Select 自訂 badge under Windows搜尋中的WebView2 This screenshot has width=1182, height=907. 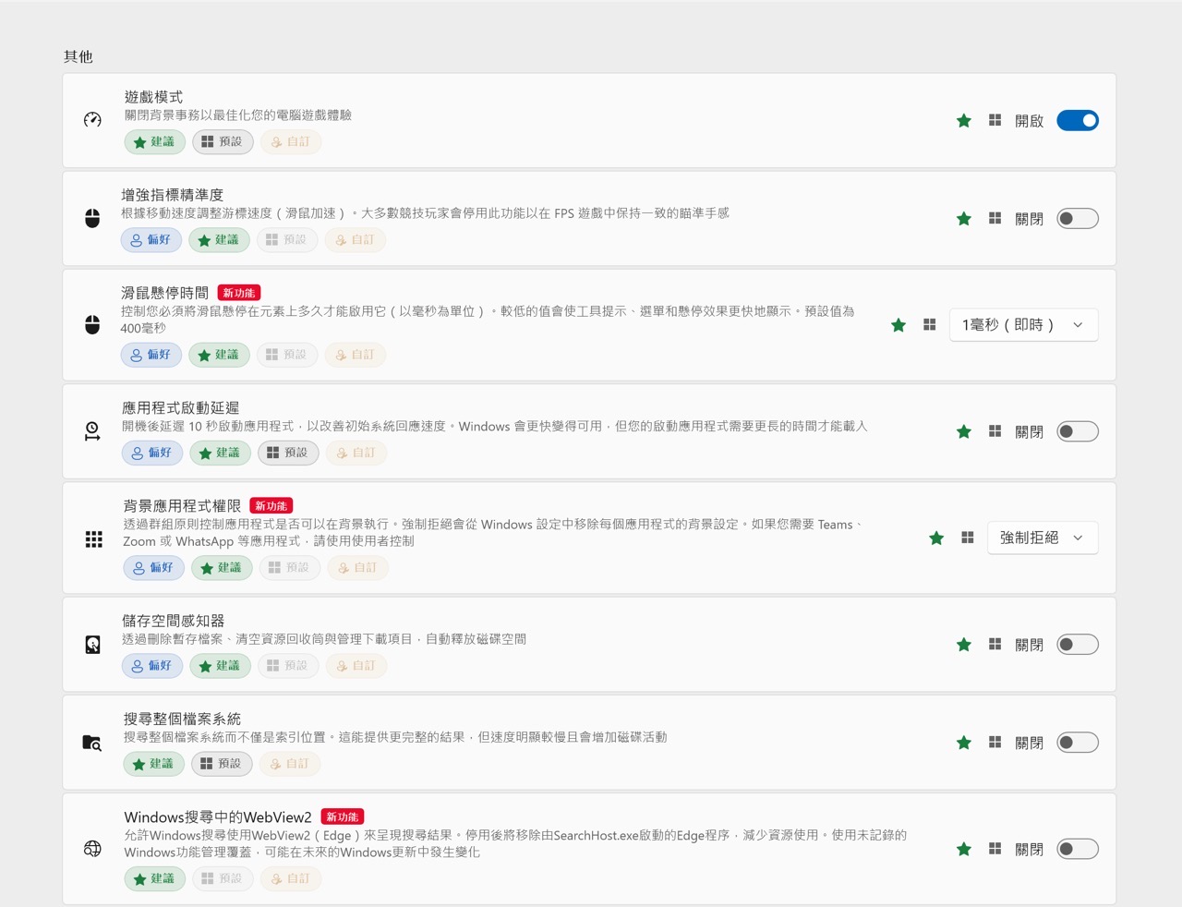pyautogui.click(x=291, y=879)
